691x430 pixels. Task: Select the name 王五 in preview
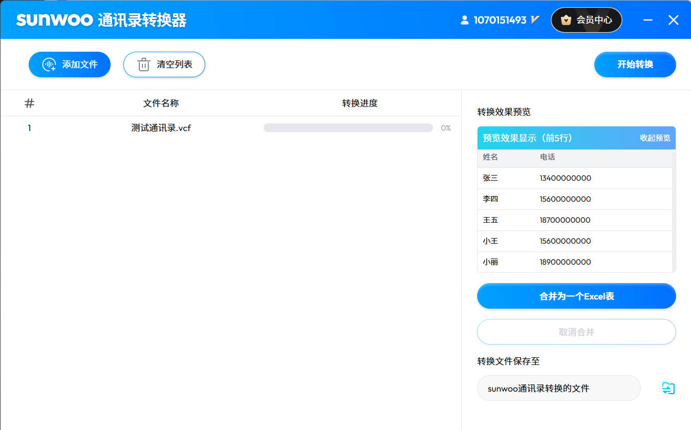click(x=490, y=220)
